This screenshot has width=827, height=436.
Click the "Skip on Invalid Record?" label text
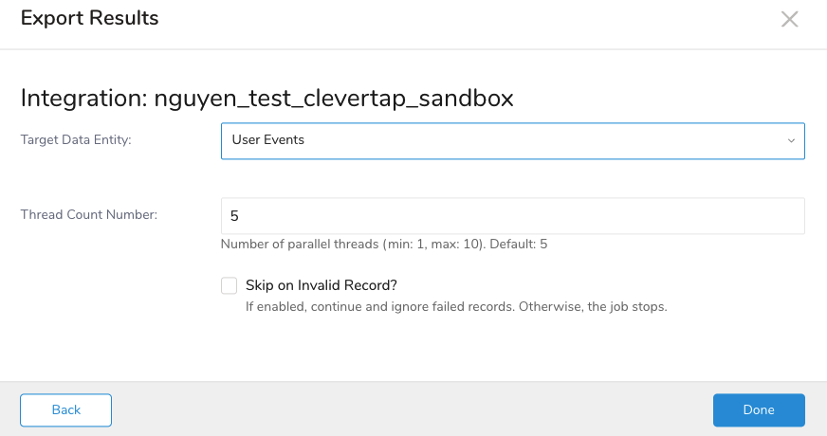click(x=321, y=285)
